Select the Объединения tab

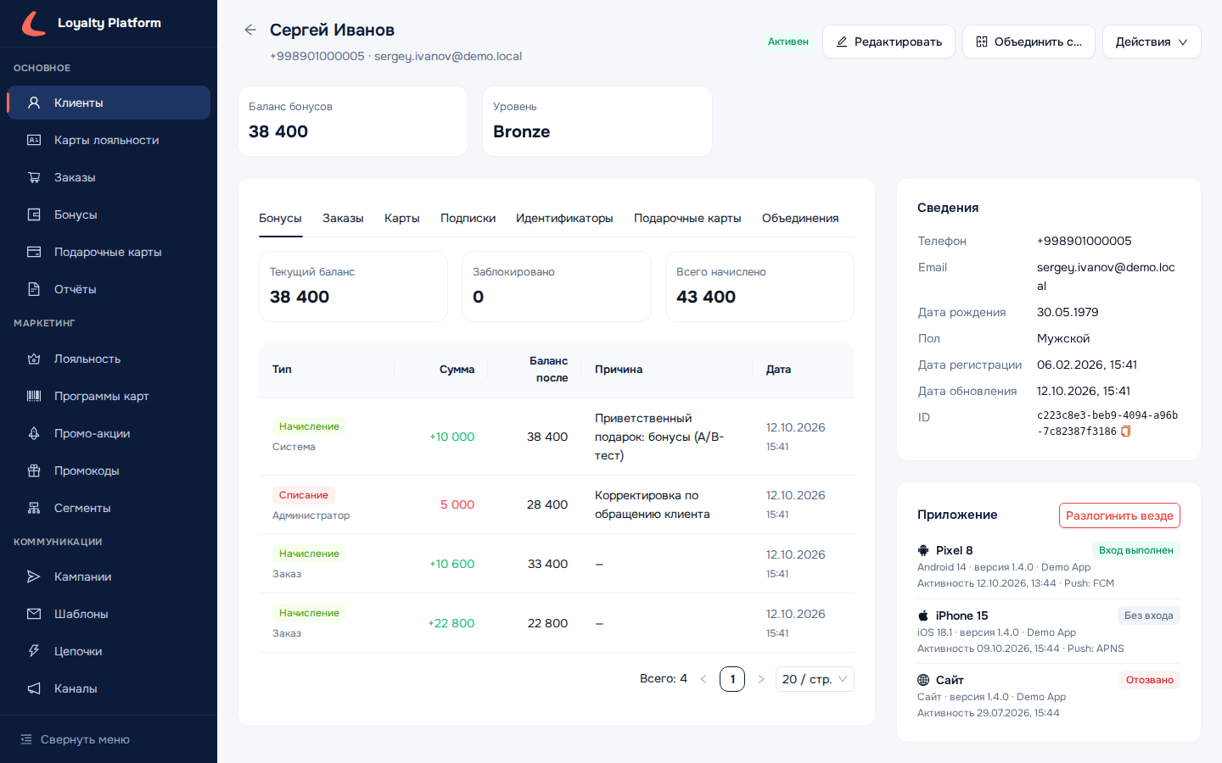(800, 218)
